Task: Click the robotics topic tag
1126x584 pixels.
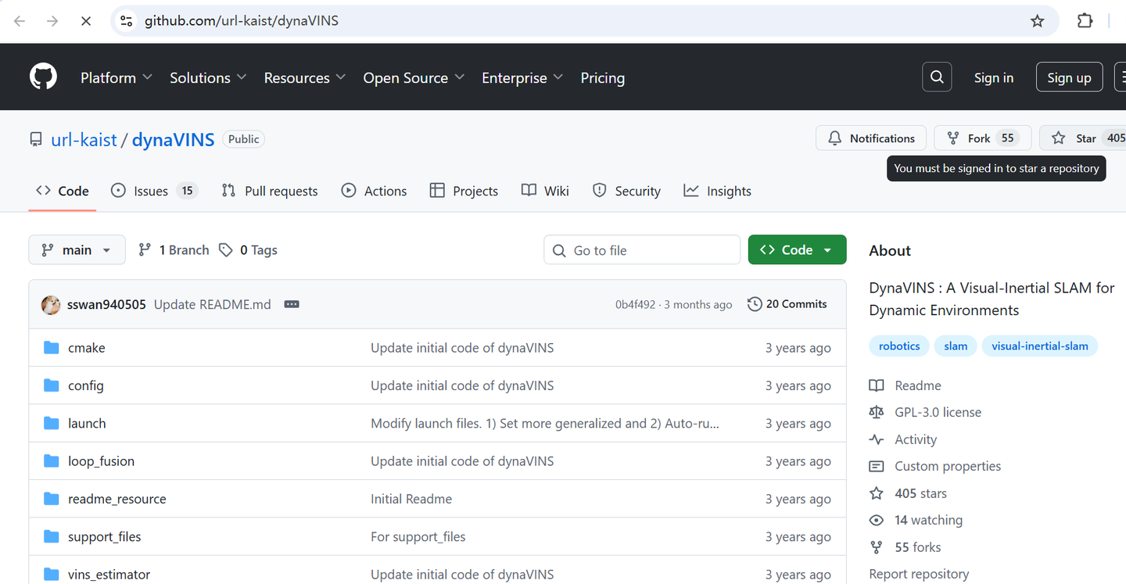Action: tap(899, 346)
